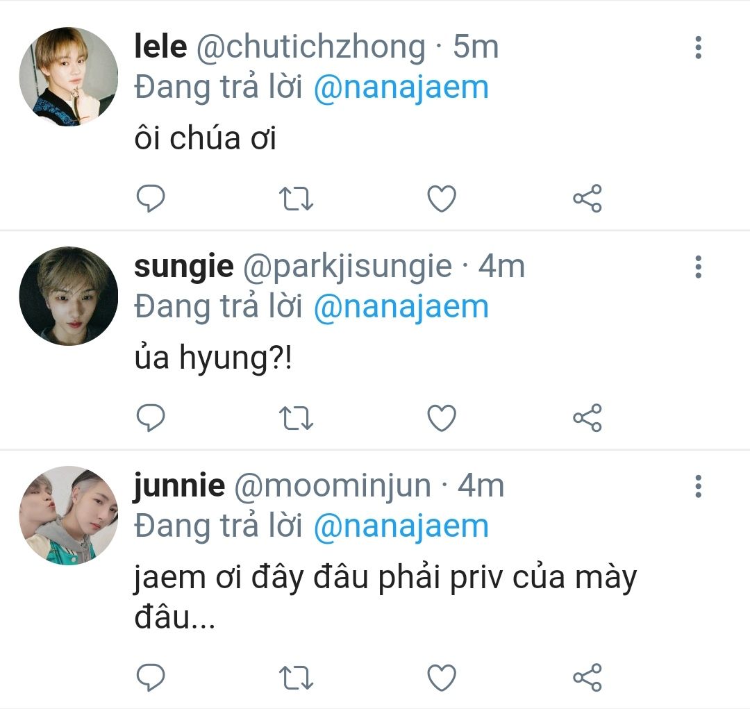The image size is (750, 709).
Task: View sungie's profile picture
Action: click(x=68, y=296)
